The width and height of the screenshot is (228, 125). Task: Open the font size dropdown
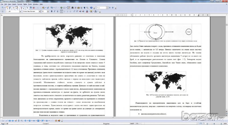(x=48, y=12)
